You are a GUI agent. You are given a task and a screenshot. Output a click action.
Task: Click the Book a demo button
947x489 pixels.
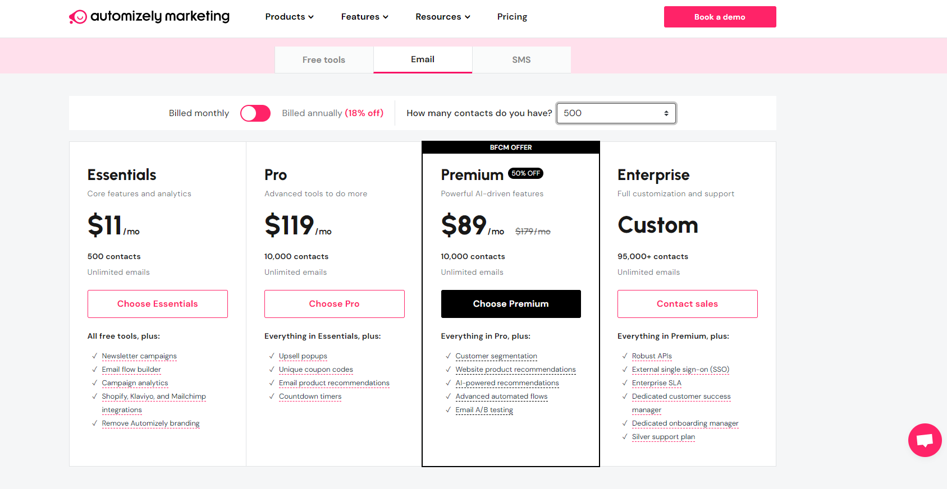click(720, 17)
